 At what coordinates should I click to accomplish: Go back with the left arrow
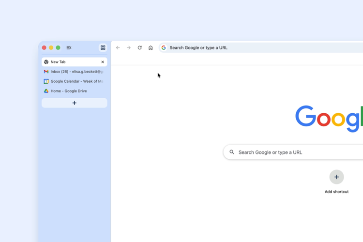point(118,48)
